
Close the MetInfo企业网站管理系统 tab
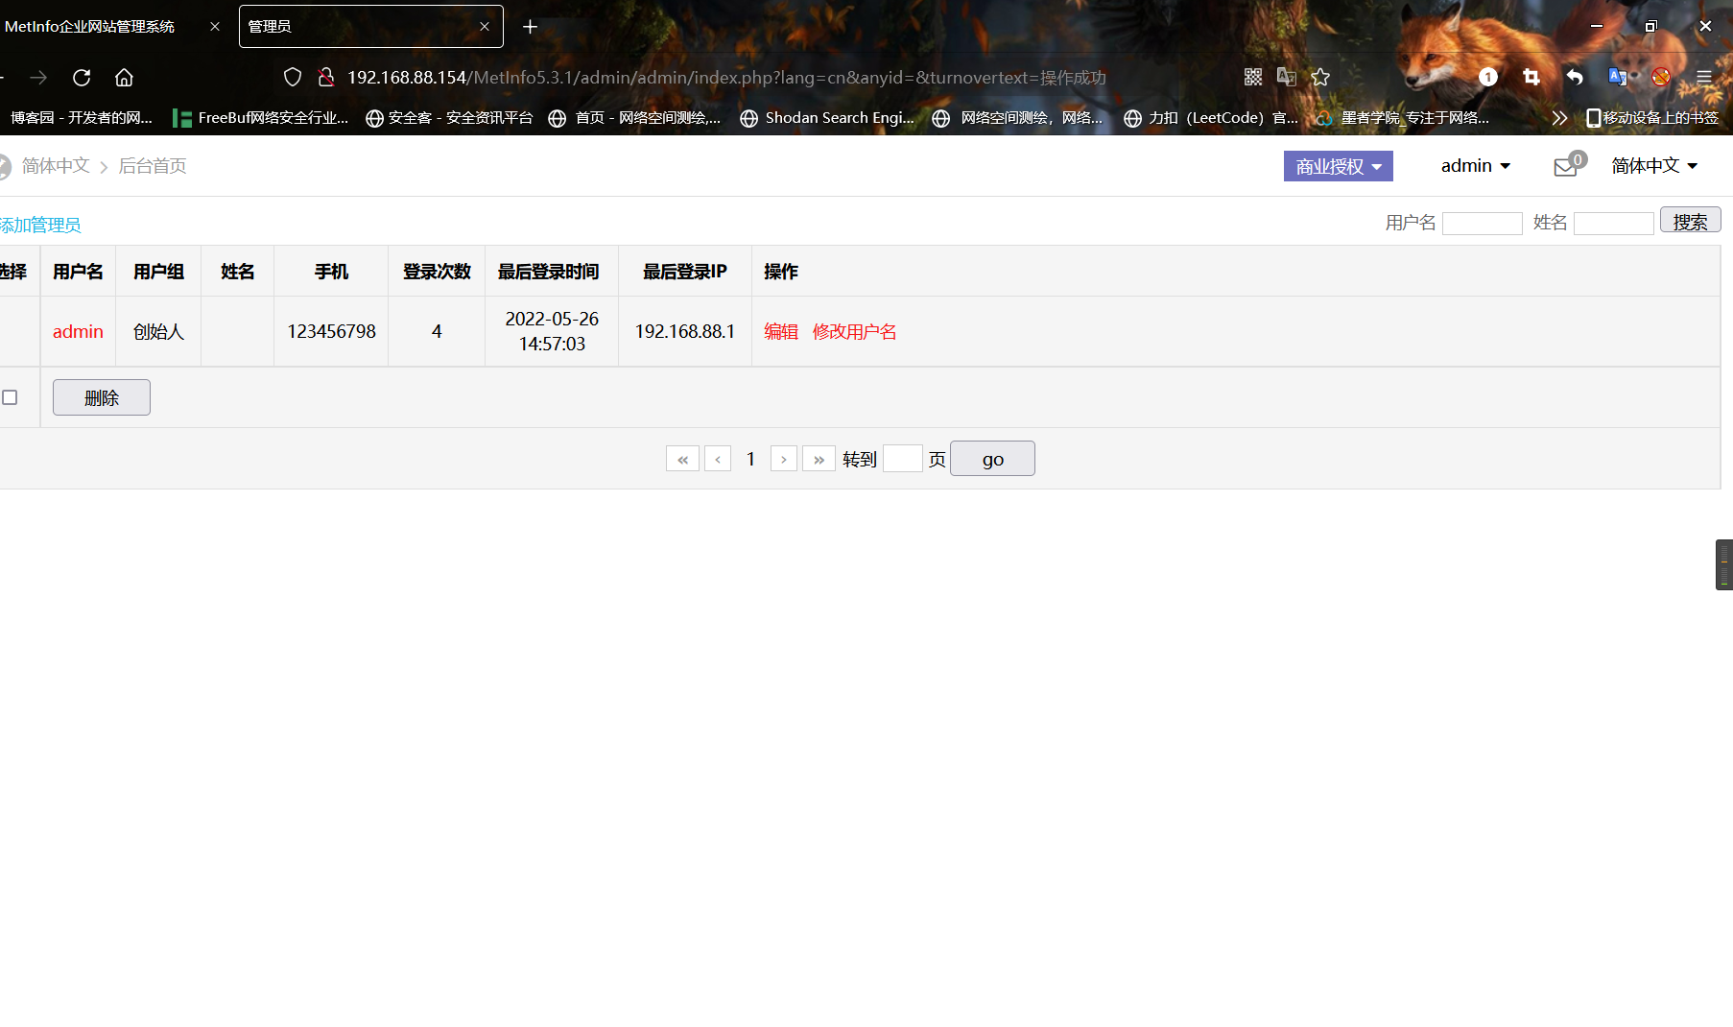tap(215, 27)
